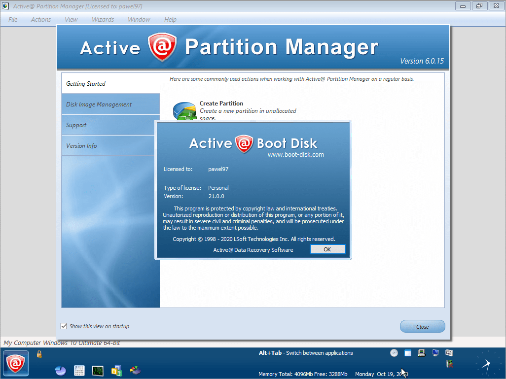Click the round clock tray icon
The height and width of the screenshot is (379, 506).
394,353
